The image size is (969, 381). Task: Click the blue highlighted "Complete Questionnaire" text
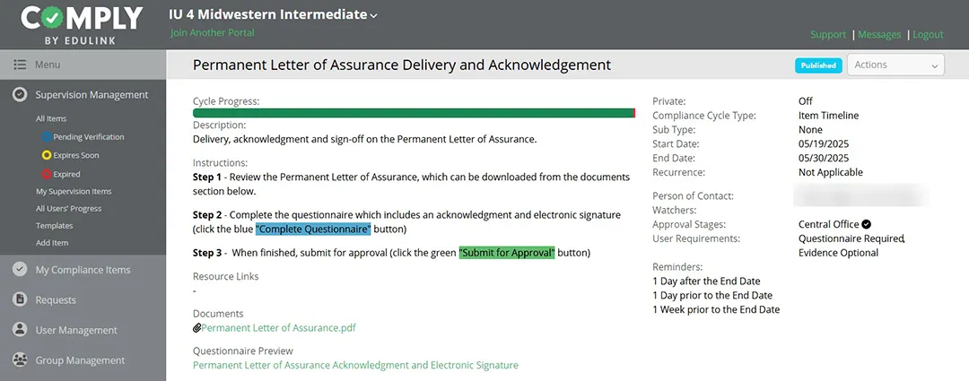coord(313,229)
